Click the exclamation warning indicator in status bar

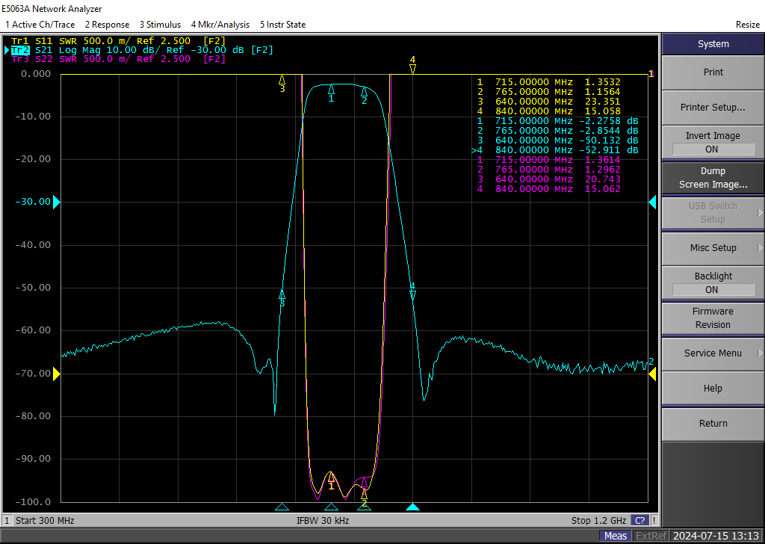[654, 520]
